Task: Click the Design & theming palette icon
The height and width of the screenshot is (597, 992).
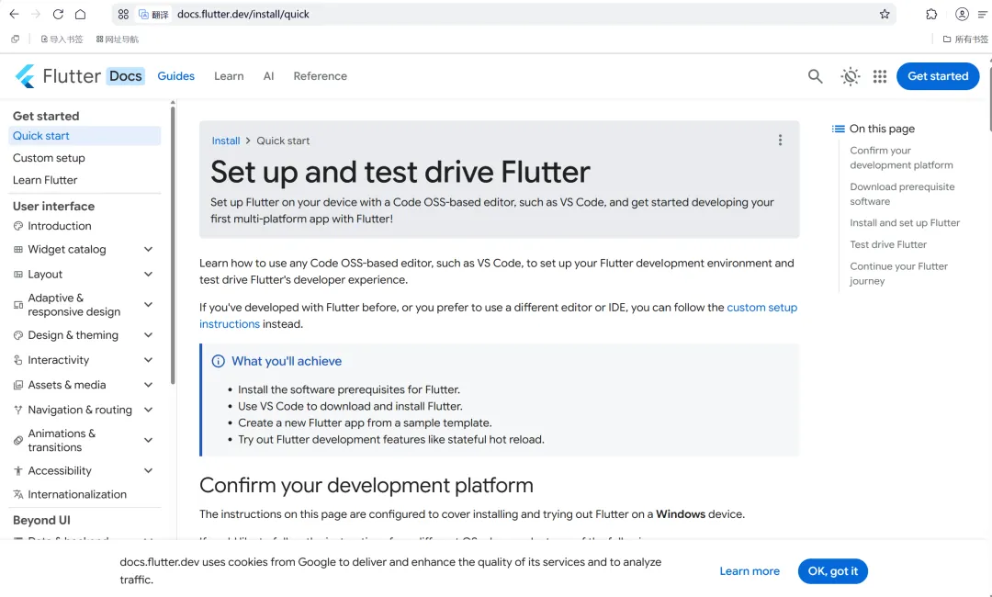Action: pos(18,335)
